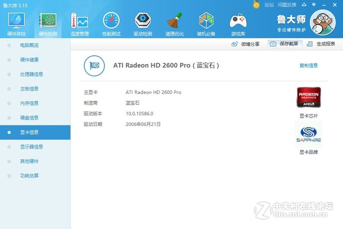Click the gold medal icon in title bar
This screenshot has height=229, width=343.
pos(256,4)
